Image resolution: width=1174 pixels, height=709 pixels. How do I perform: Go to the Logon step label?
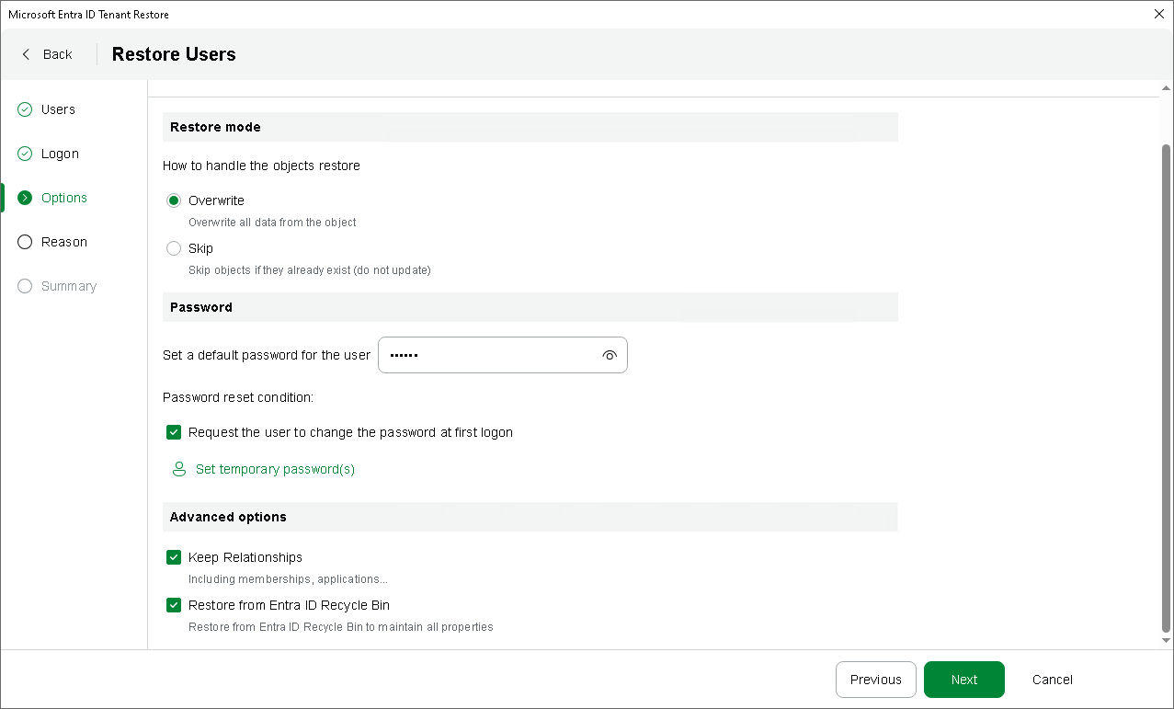tap(60, 154)
